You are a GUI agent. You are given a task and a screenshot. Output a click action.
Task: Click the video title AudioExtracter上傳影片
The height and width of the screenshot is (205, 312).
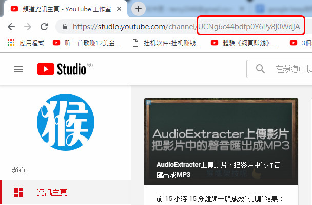pyautogui.click(x=218, y=170)
